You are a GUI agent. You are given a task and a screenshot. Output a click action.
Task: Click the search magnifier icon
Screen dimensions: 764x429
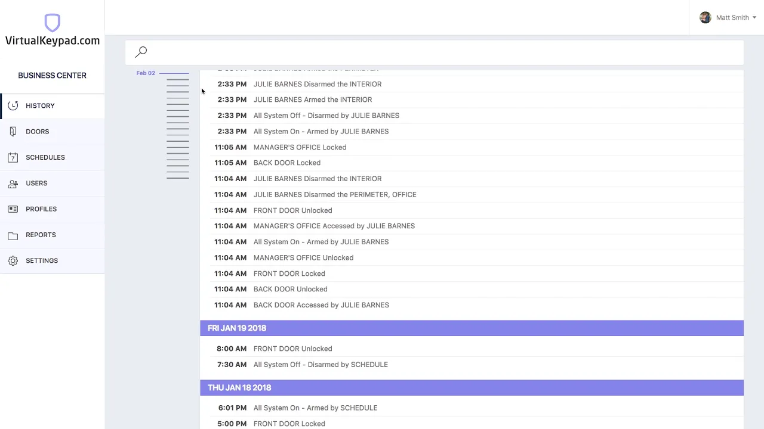point(141,52)
